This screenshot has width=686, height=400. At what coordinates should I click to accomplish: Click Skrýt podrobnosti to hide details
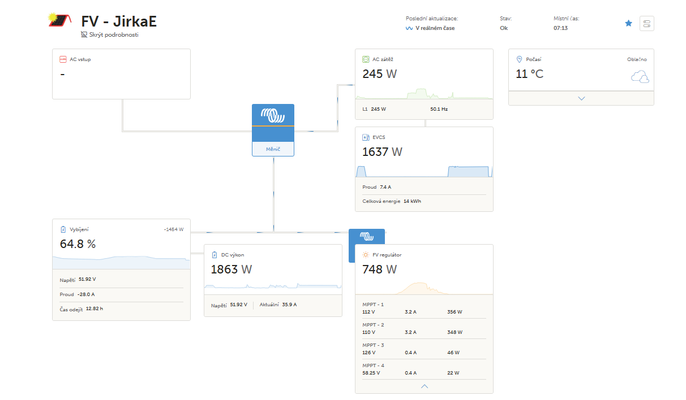pos(110,34)
